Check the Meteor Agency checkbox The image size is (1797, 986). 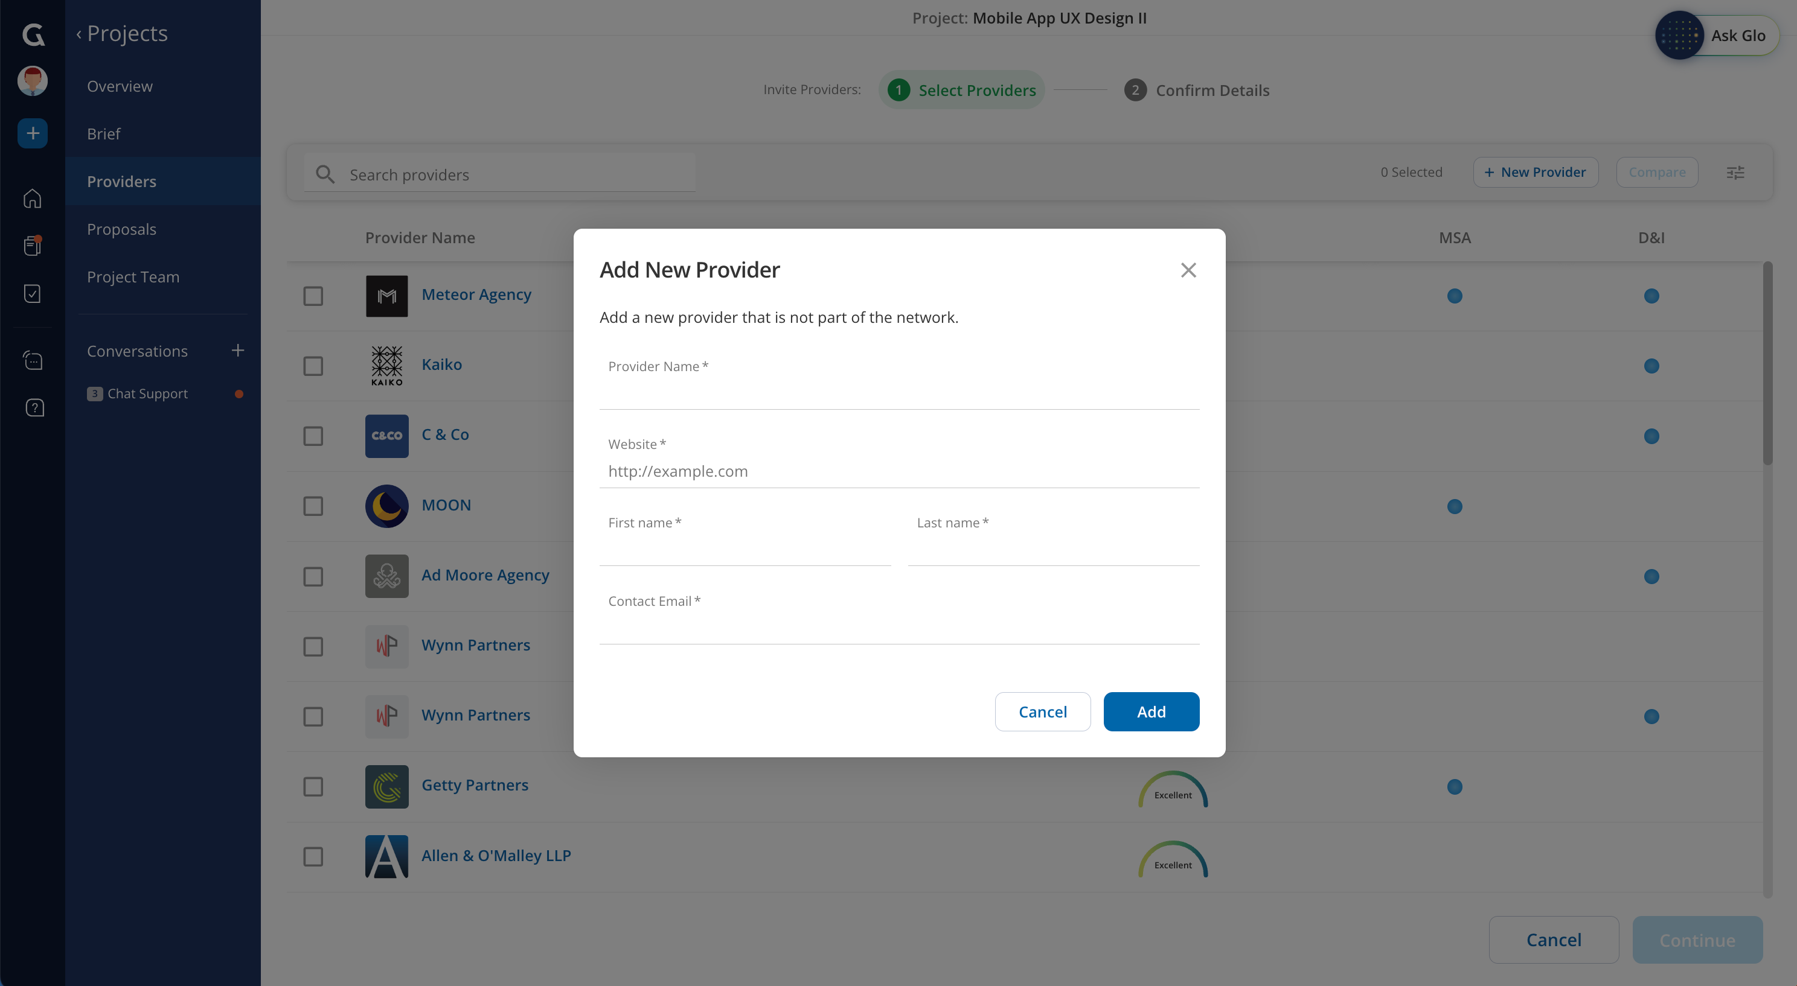tap(313, 296)
